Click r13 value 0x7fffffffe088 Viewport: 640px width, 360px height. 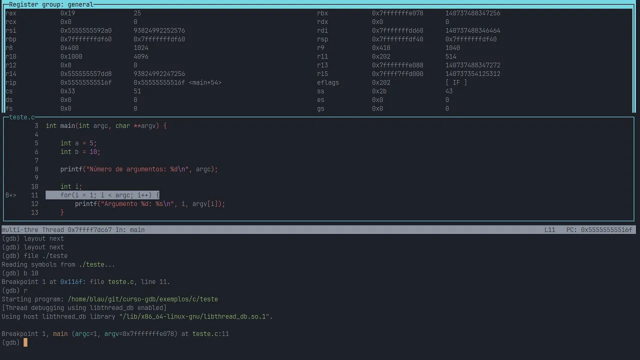(x=397, y=65)
